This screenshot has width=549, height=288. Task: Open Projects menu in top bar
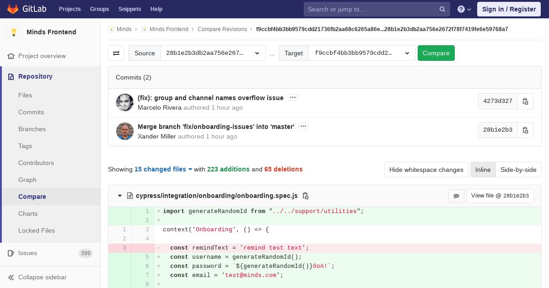click(x=70, y=9)
